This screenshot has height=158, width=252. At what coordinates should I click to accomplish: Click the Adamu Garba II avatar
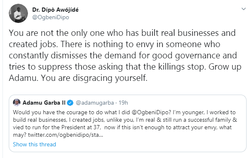[x=17, y=103]
